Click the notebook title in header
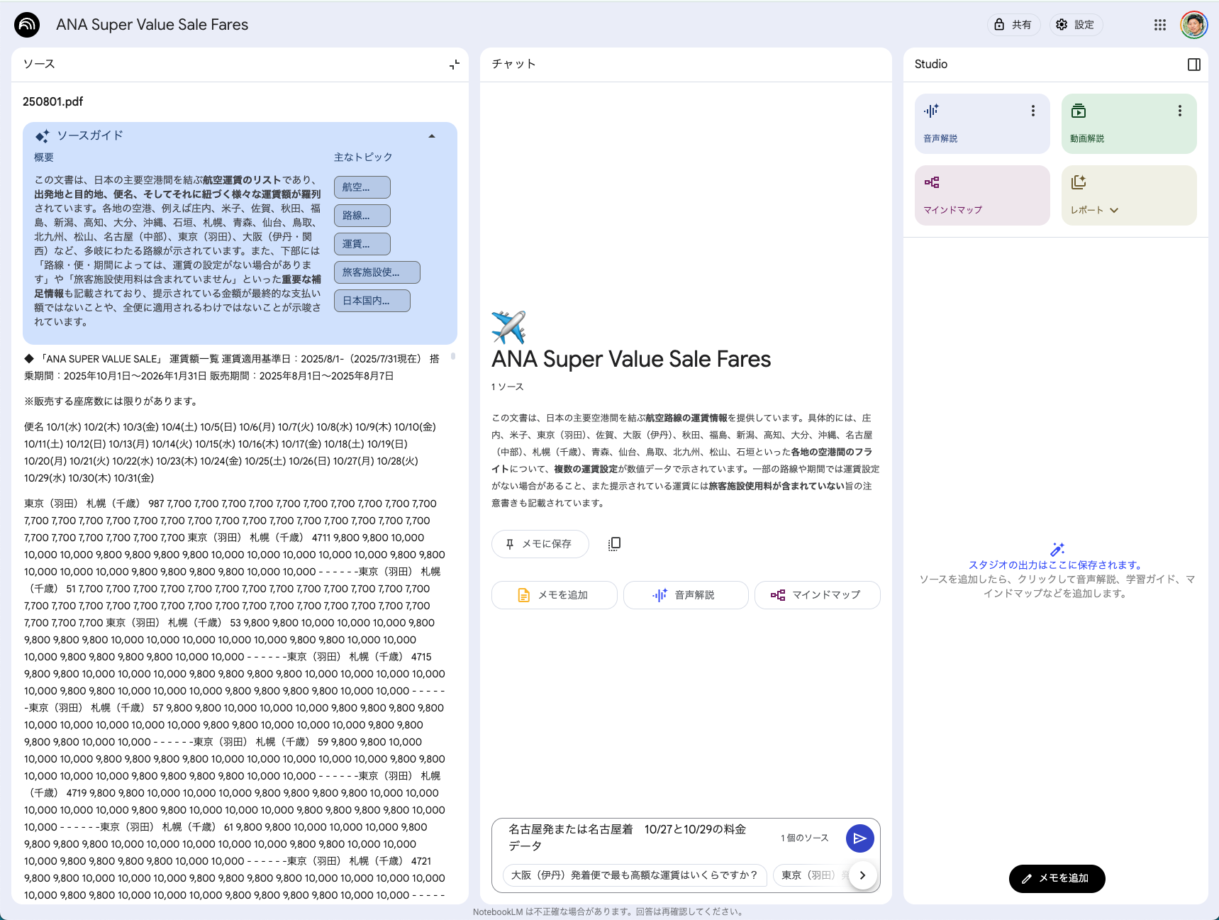The image size is (1219, 920). click(152, 25)
